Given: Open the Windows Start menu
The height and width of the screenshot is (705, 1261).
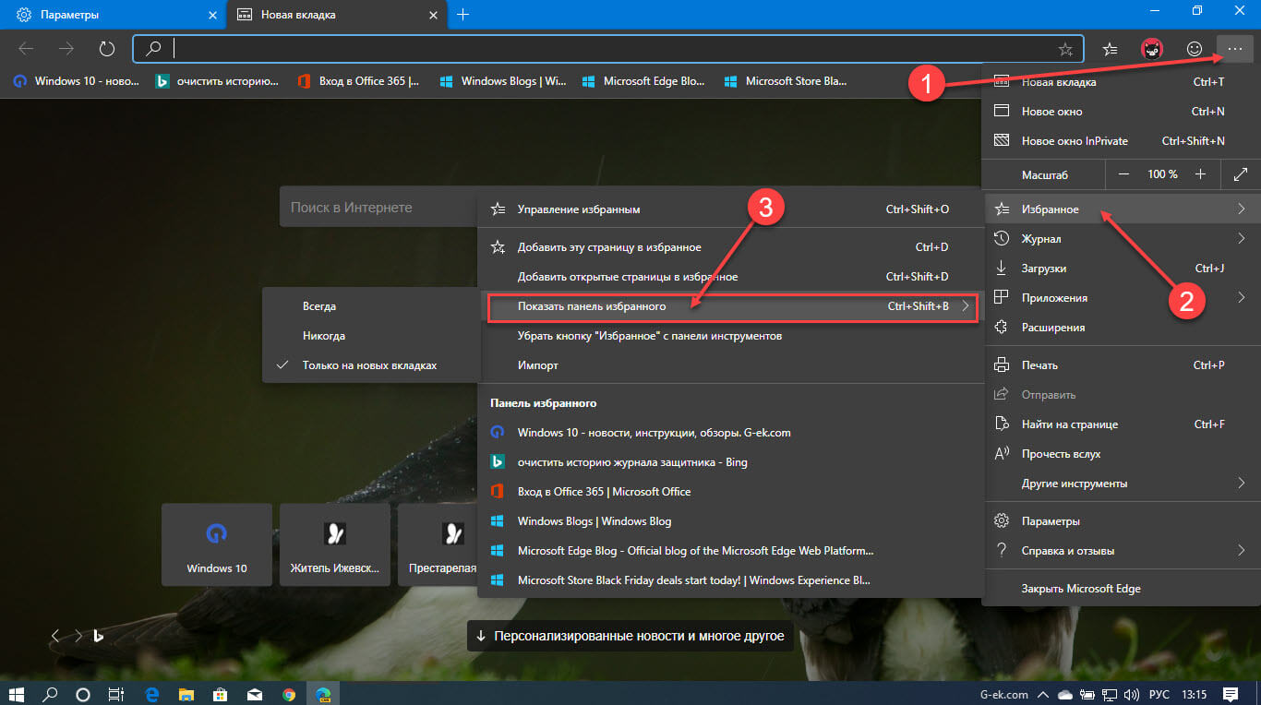Looking at the screenshot, I should tap(18, 694).
